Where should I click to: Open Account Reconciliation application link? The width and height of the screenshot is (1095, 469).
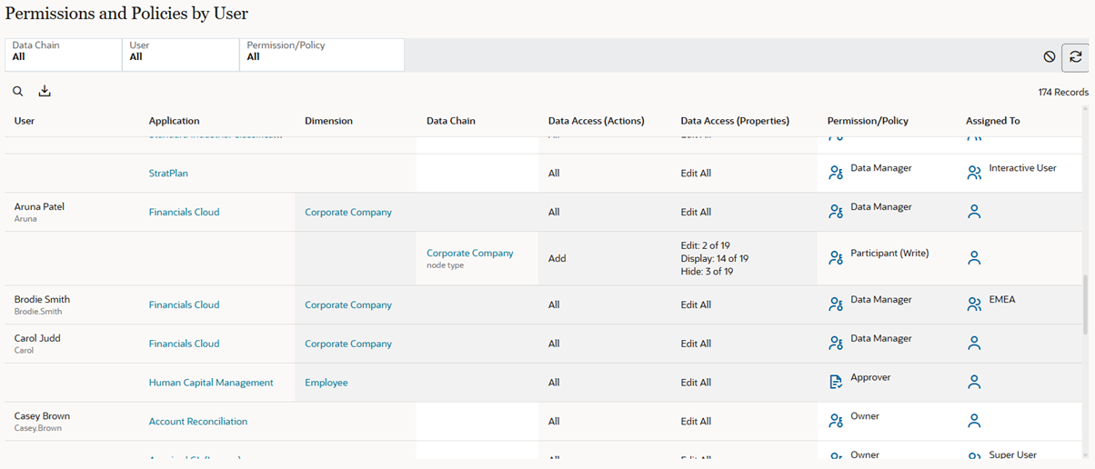[x=198, y=421]
